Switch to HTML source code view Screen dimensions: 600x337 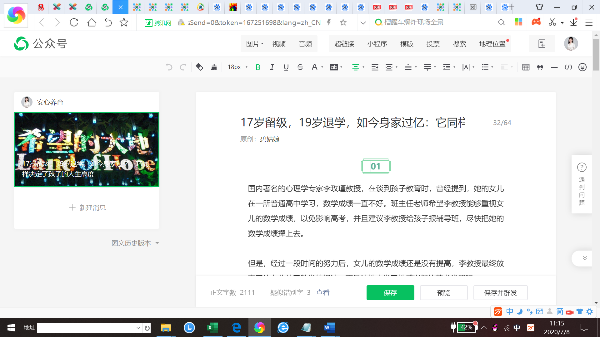point(568,67)
